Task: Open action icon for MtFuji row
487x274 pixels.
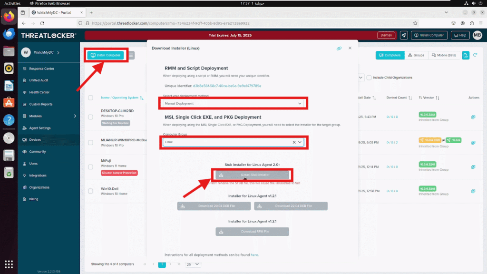Action: pos(473,167)
